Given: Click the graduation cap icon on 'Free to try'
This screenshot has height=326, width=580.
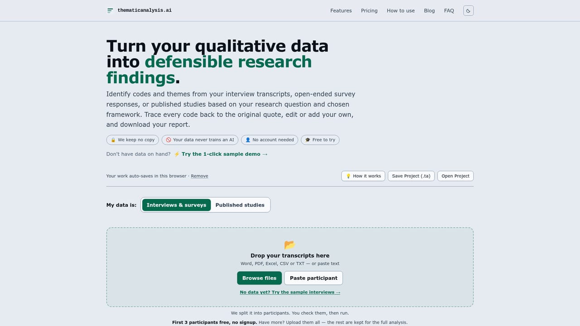Looking at the screenshot, I should pyautogui.click(x=308, y=140).
